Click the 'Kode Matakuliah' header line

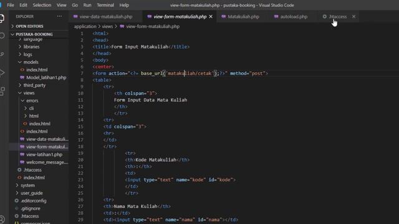tap(157, 160)
